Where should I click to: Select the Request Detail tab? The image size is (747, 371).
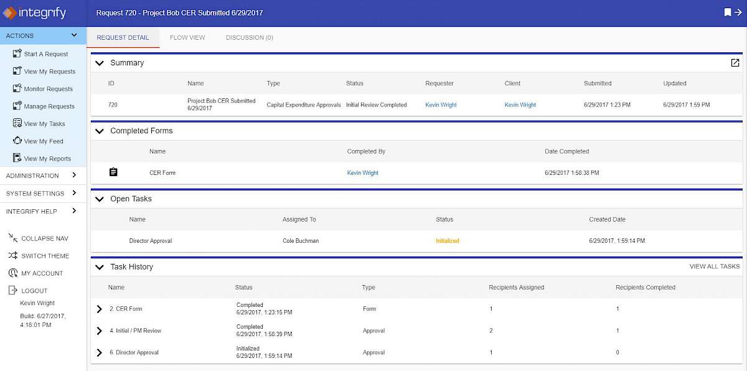[x=123, y=37]
